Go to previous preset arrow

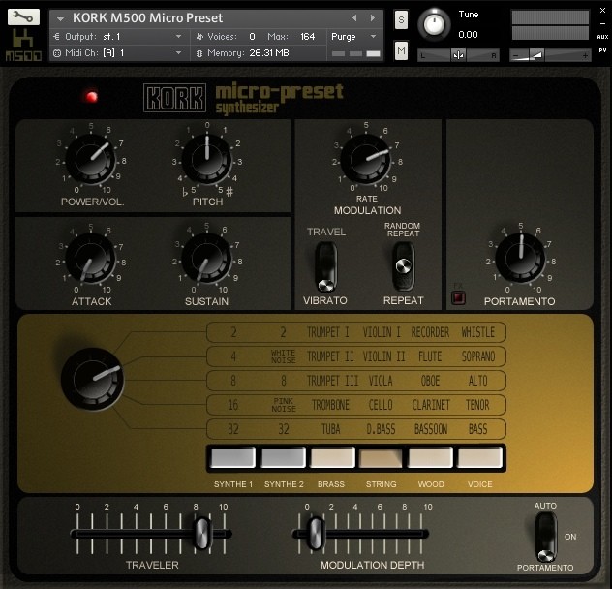point(354,17)
